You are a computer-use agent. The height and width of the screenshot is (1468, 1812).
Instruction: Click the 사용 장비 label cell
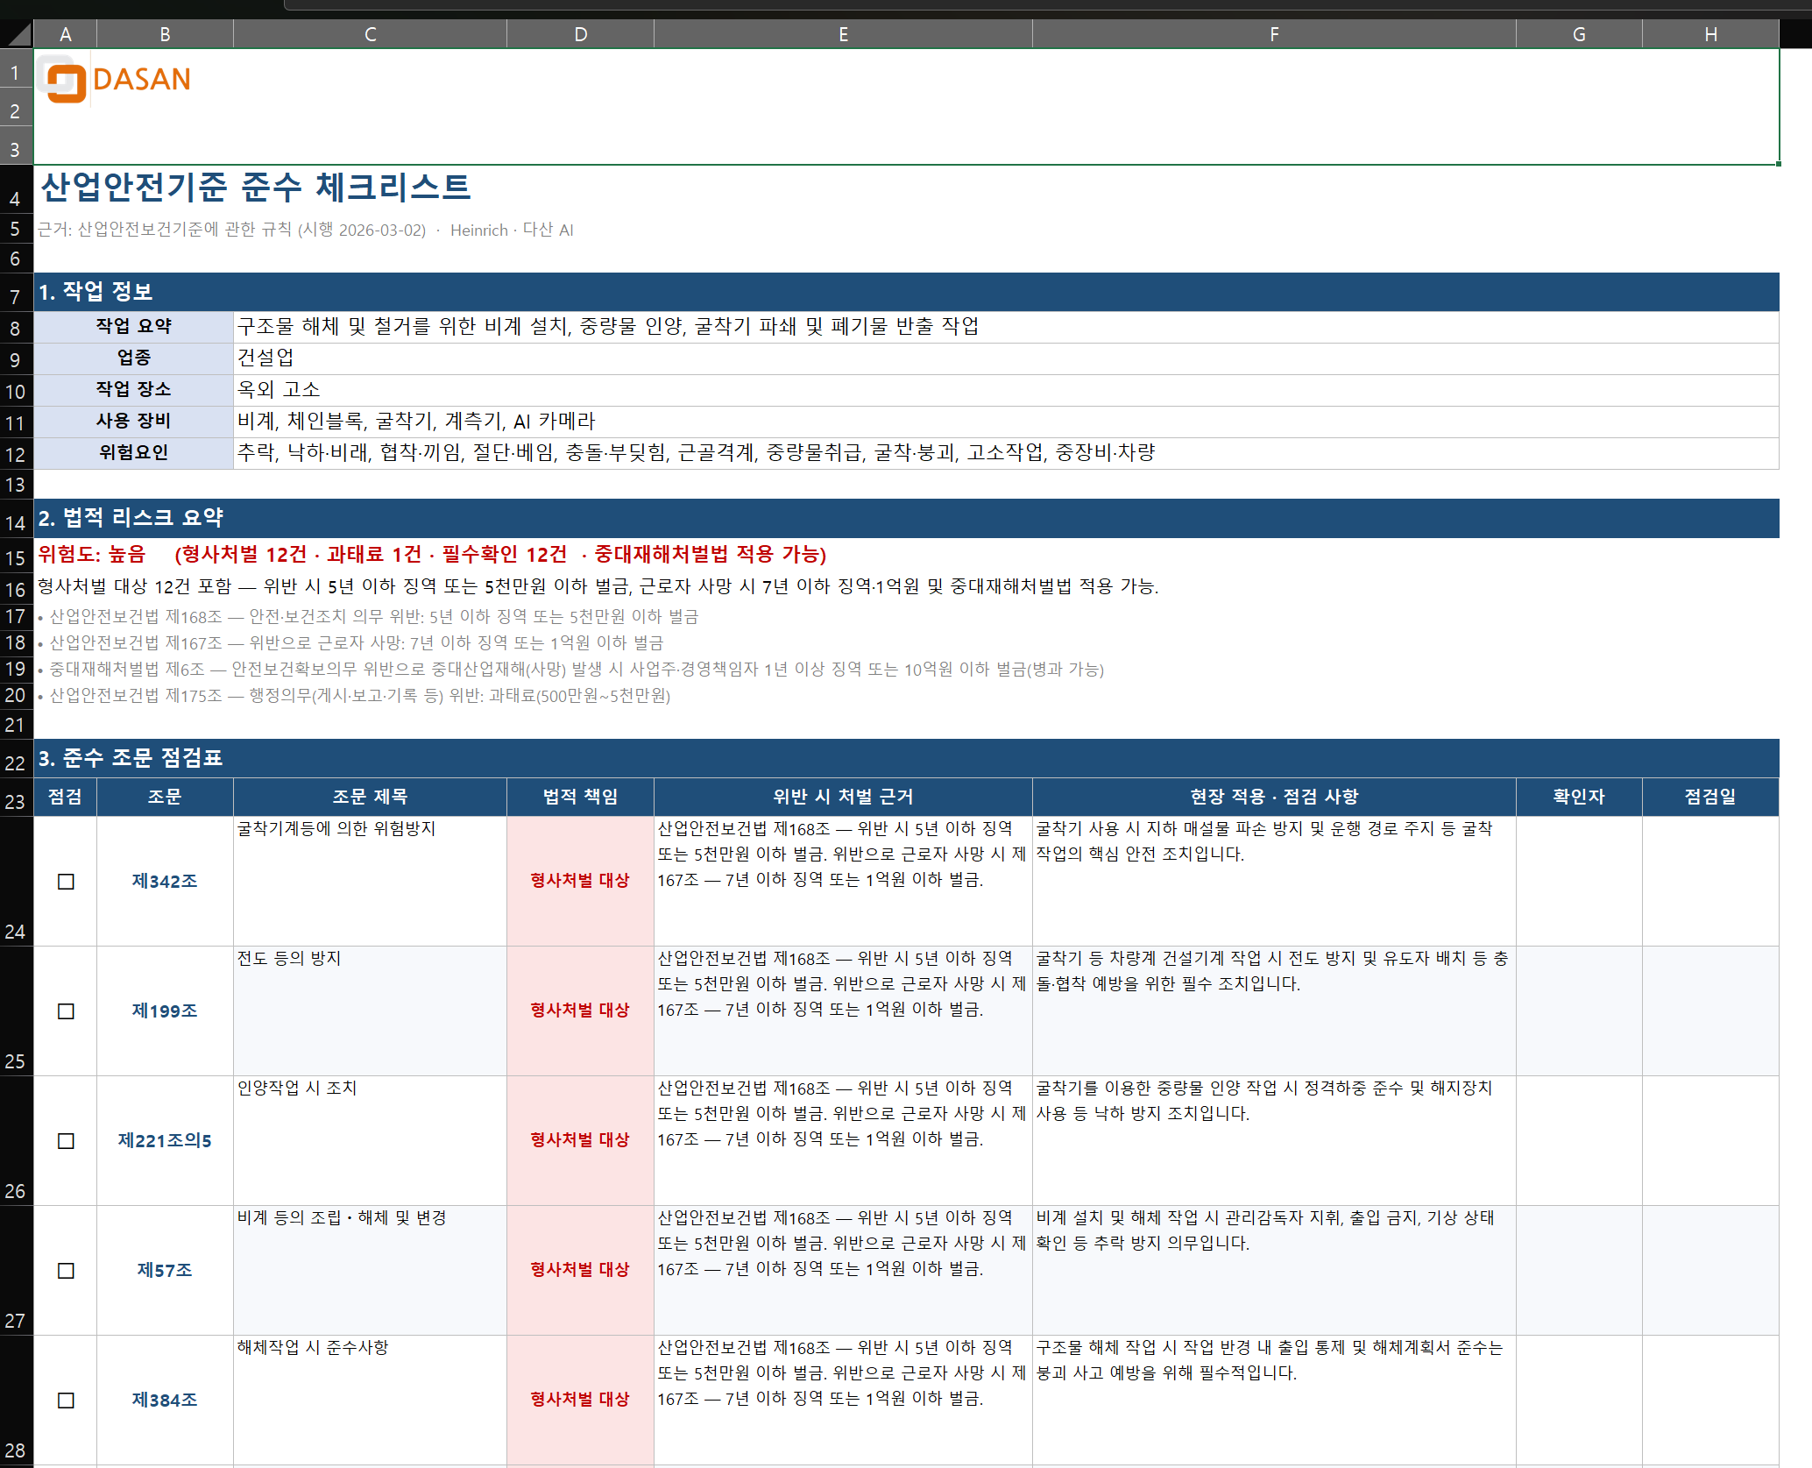coord(134,422)
